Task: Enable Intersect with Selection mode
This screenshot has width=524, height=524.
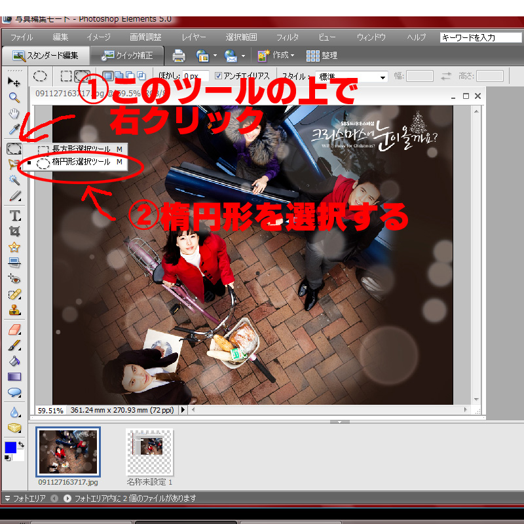Action: point(141,75)
